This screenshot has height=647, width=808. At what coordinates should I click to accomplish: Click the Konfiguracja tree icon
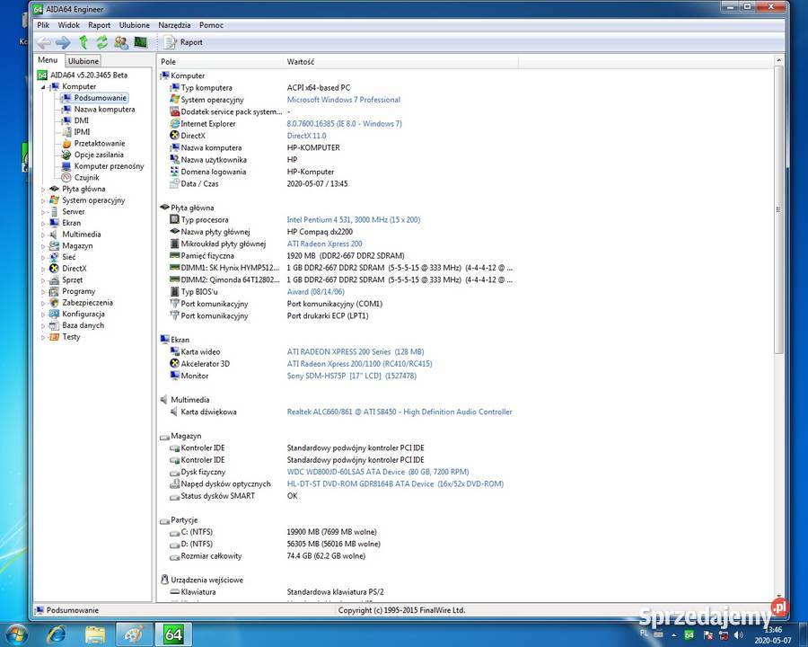[x=54, y=315]
